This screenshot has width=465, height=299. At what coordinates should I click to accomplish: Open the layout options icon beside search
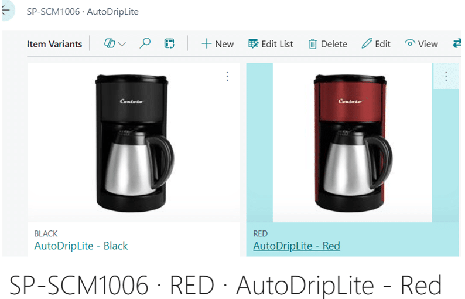169,43
